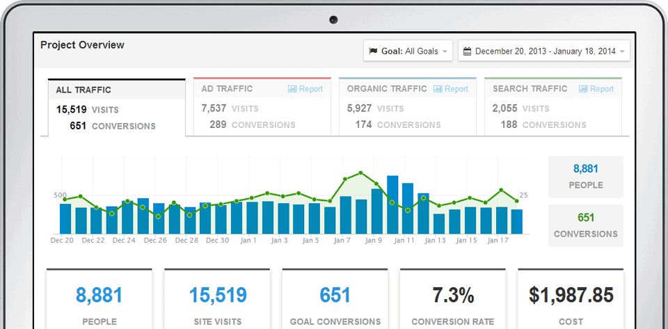
Task: Click the 'Dec 30' axis label
Action: click(x=217, y=241)
